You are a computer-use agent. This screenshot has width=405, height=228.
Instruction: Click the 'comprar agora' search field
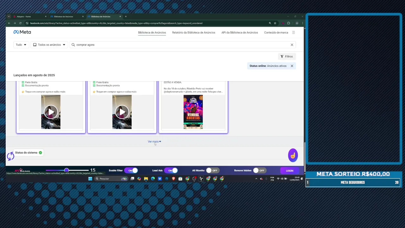[x=182, y=45]
